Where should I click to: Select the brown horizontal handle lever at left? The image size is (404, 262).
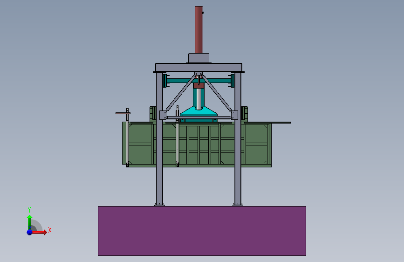122,113
